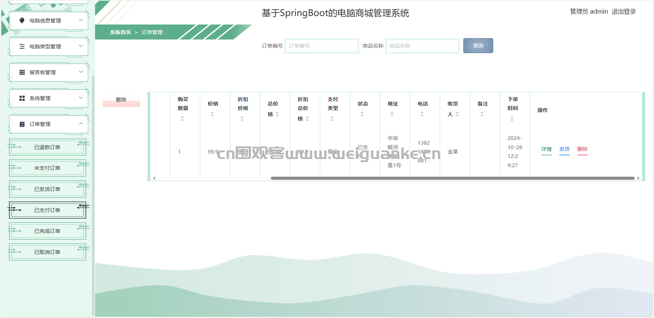Image resolution: width=654 pixels, height=318 pixels.
Task: Expand the 电脑信息管理 menu chevron
Action: point(81,20)
